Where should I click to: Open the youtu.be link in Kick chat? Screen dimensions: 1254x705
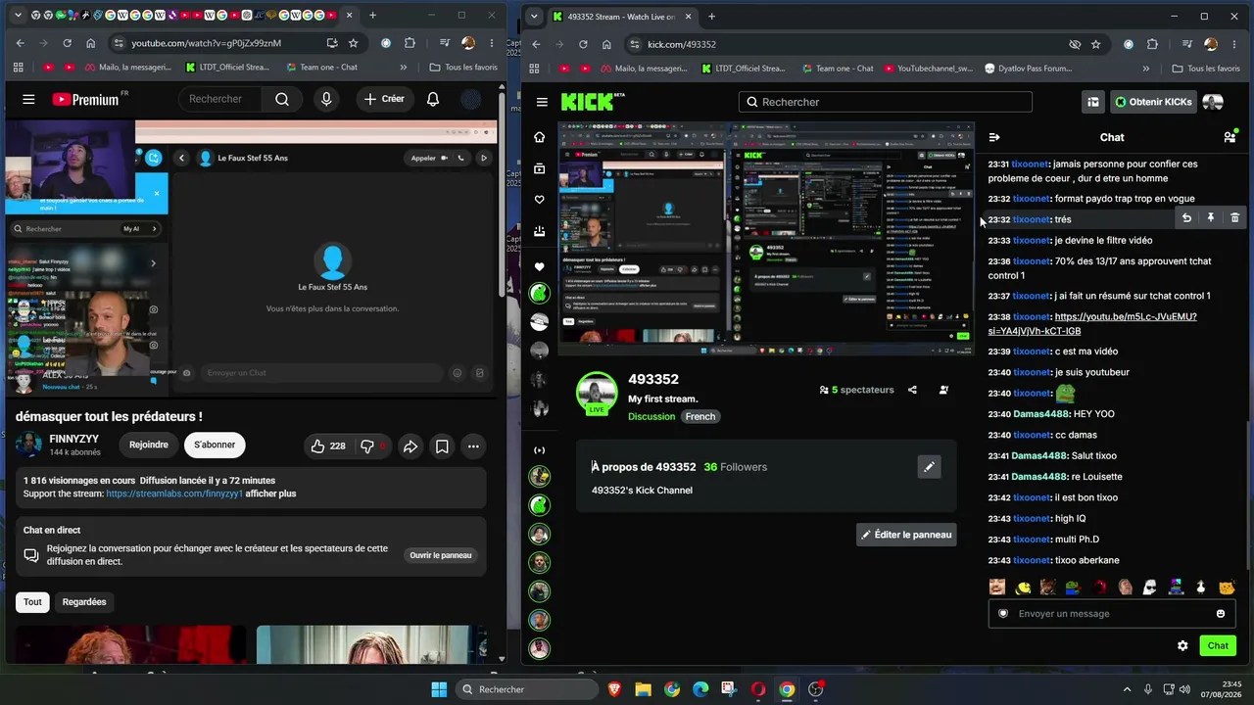[x=1091, y=324]
